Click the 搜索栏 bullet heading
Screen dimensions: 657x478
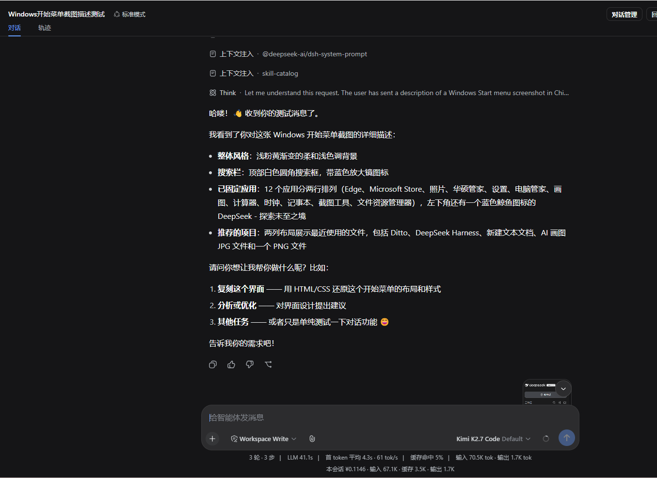229,172
